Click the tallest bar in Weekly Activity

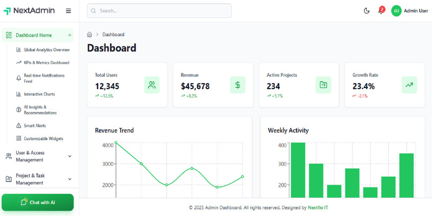click(x=298, y=170)
